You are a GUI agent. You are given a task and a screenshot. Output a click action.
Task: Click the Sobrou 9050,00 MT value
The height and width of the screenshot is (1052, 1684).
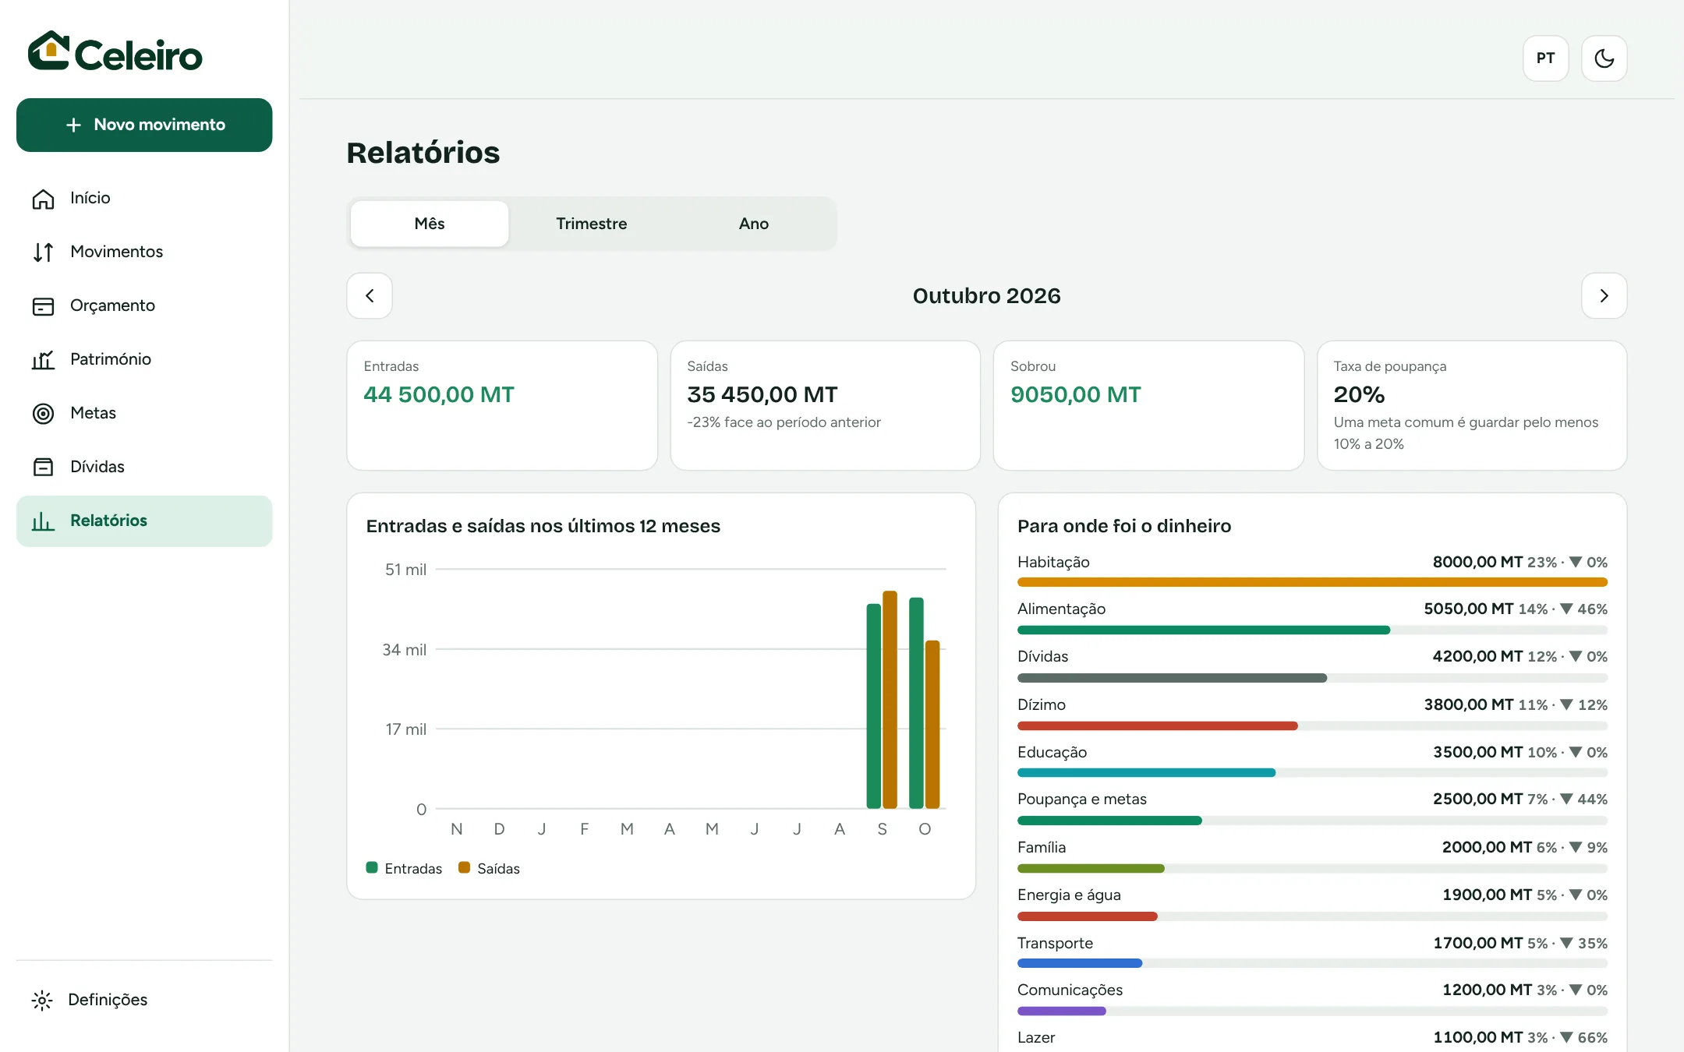(1075, 395)
